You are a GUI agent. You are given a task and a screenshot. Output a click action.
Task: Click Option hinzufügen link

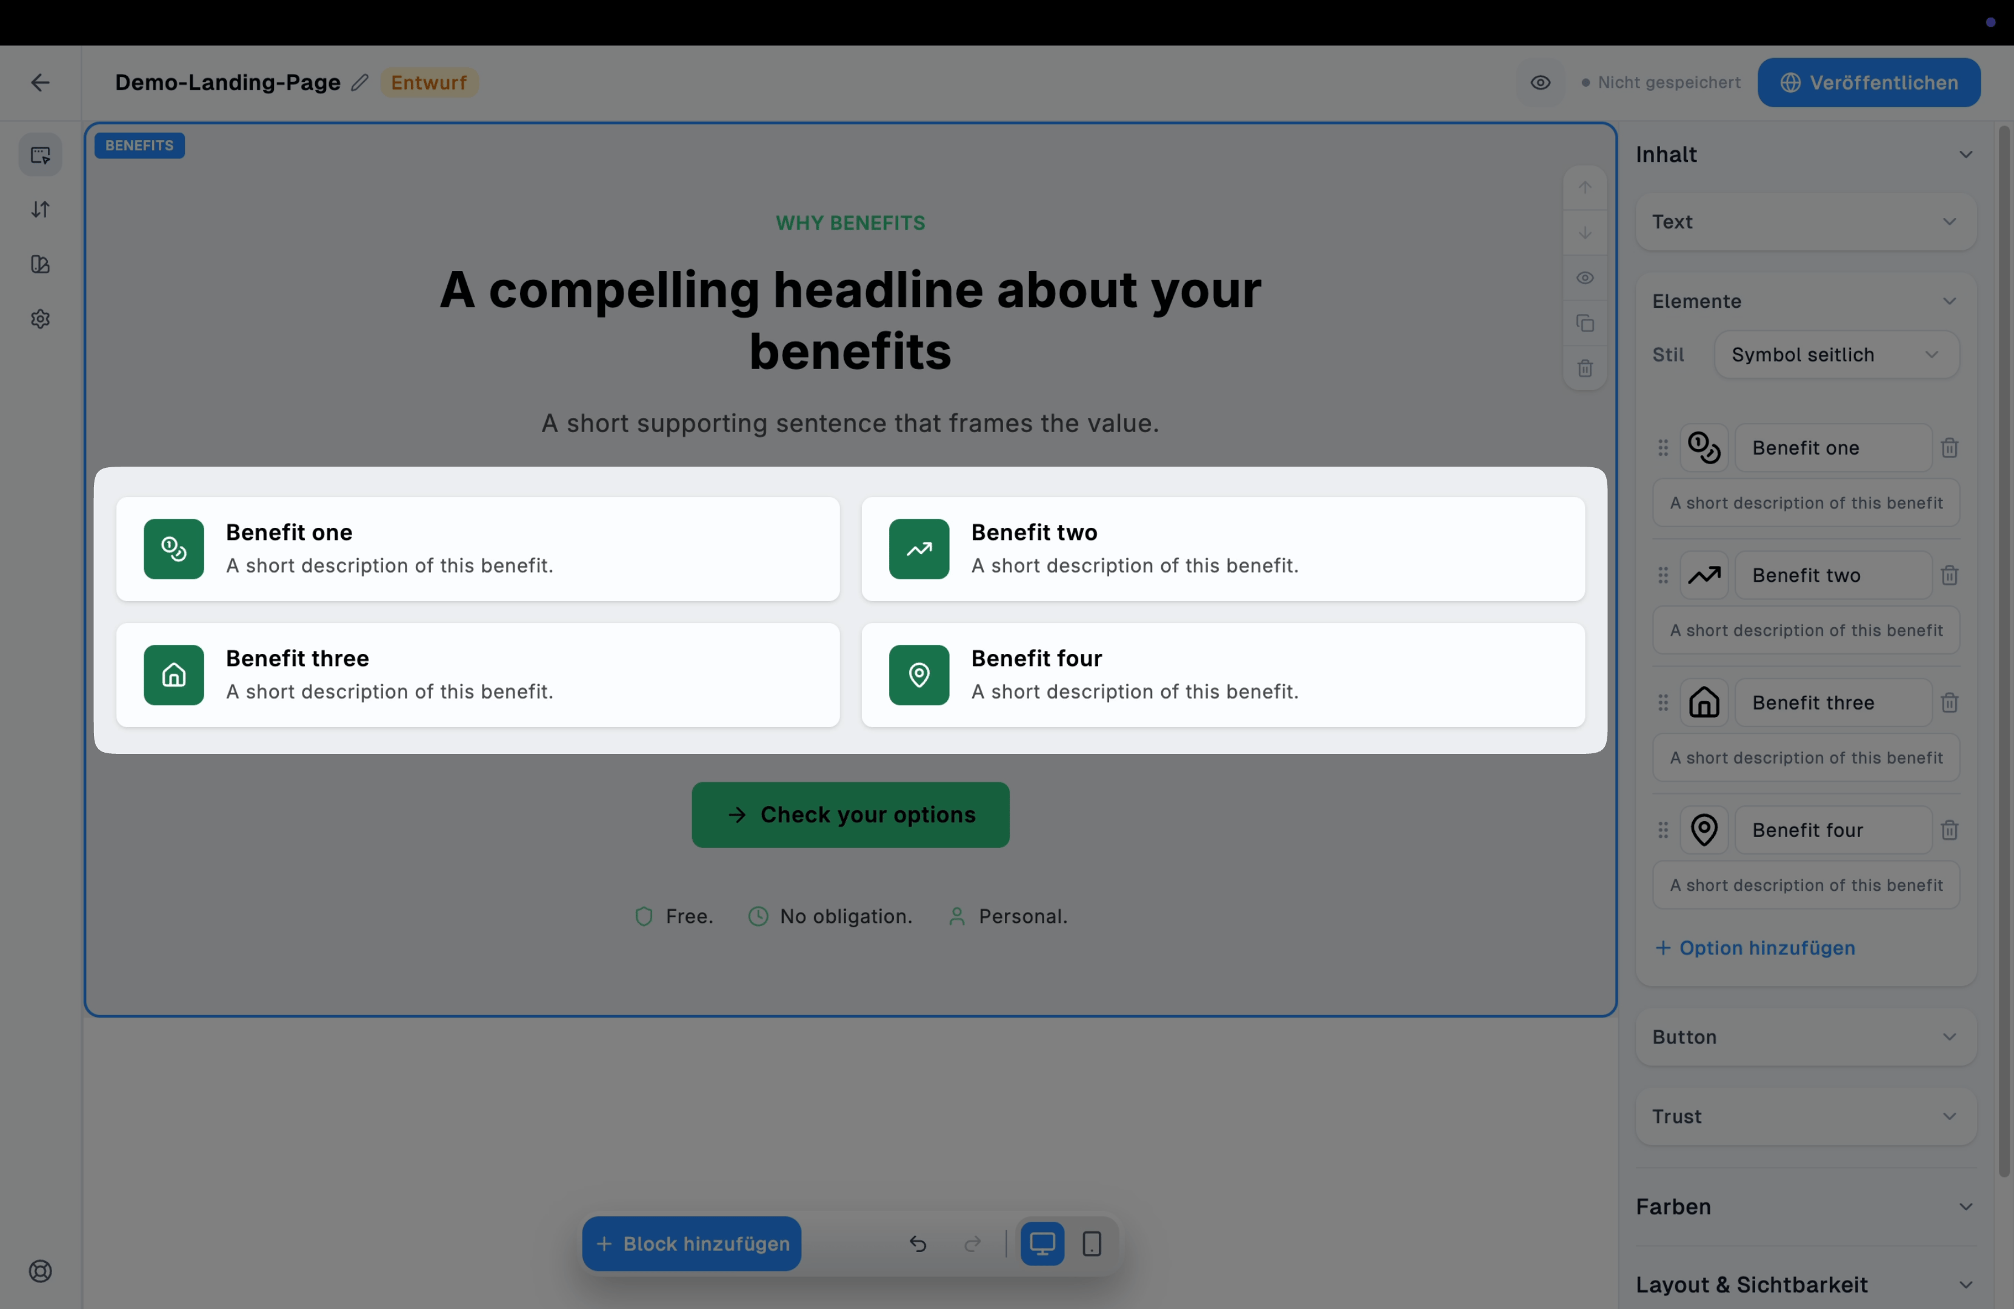1754,948
